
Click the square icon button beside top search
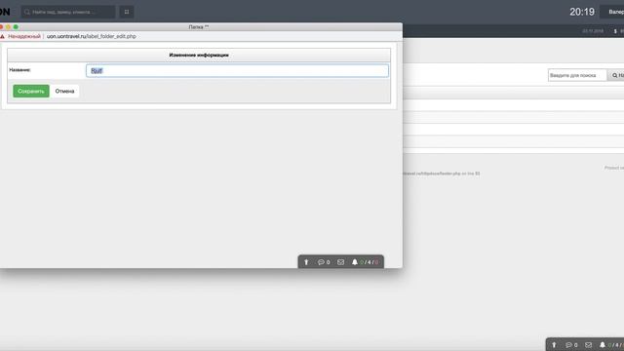[x=127, y=12]
